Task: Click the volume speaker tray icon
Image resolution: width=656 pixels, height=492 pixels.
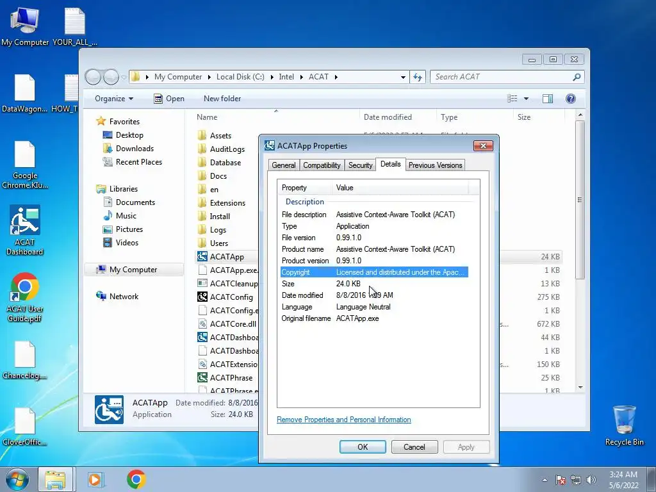Action: pos(591,480)
